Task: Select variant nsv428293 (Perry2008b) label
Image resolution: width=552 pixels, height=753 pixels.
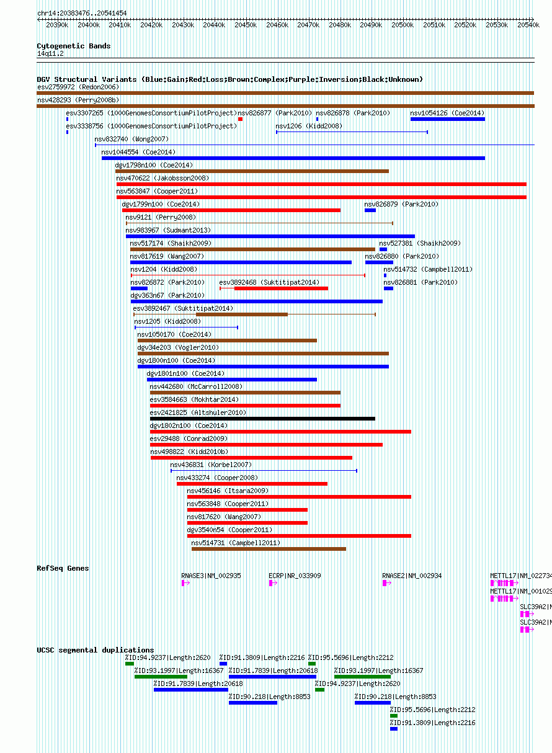Action: coord(78,100)
